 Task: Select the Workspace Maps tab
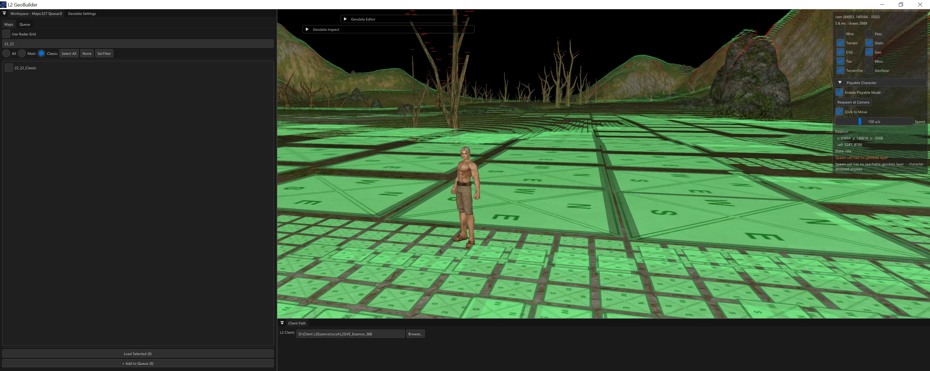pos(36,14)
